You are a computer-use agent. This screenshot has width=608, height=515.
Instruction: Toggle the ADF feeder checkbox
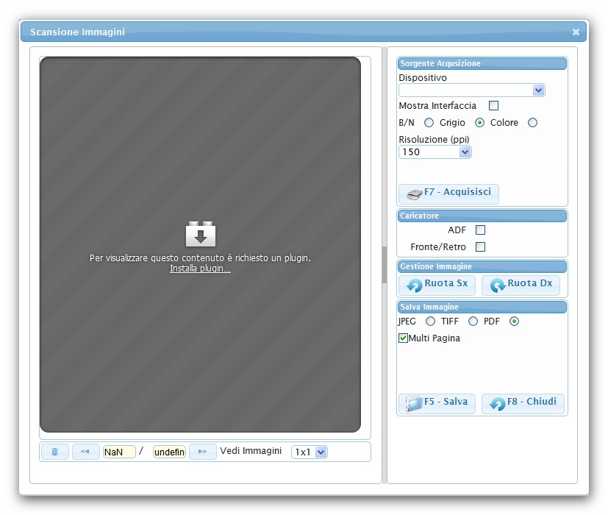[481, 230]
